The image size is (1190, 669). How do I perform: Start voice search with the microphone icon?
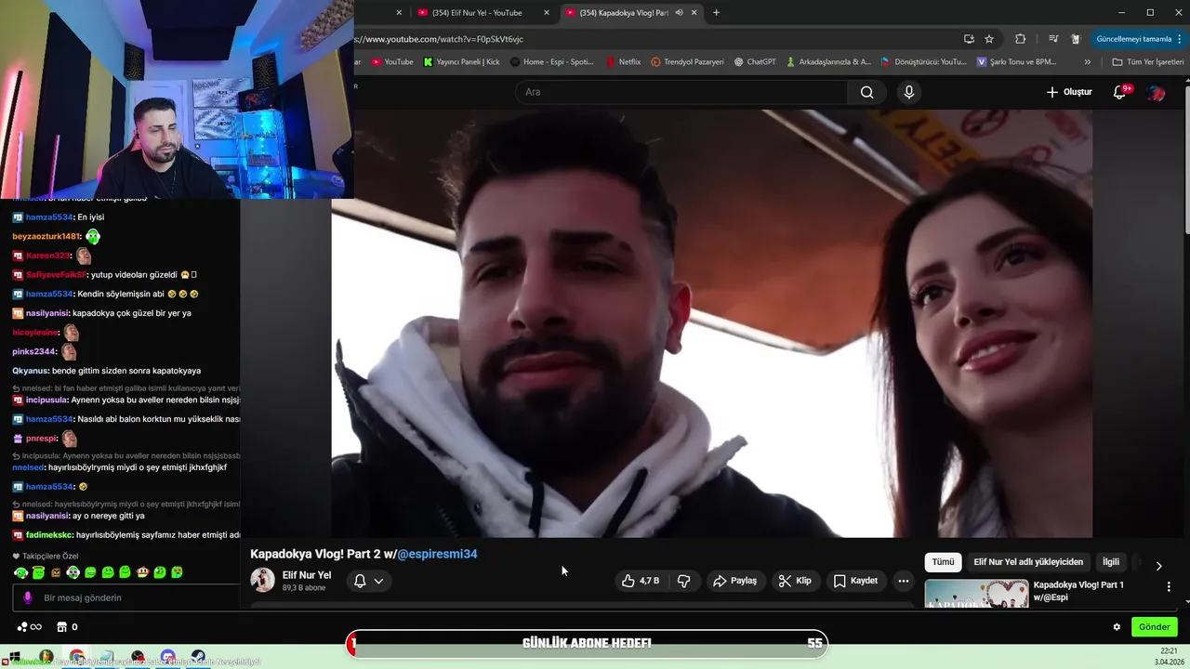click(909, 92)
